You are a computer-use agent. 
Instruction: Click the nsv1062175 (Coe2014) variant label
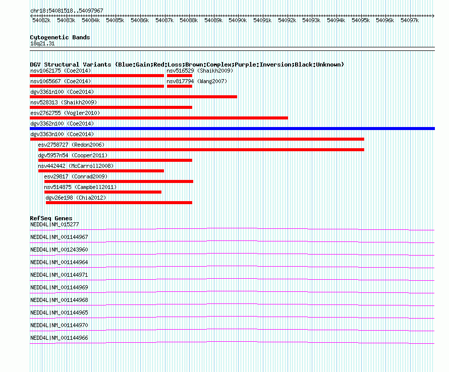[x=61, y=71]
